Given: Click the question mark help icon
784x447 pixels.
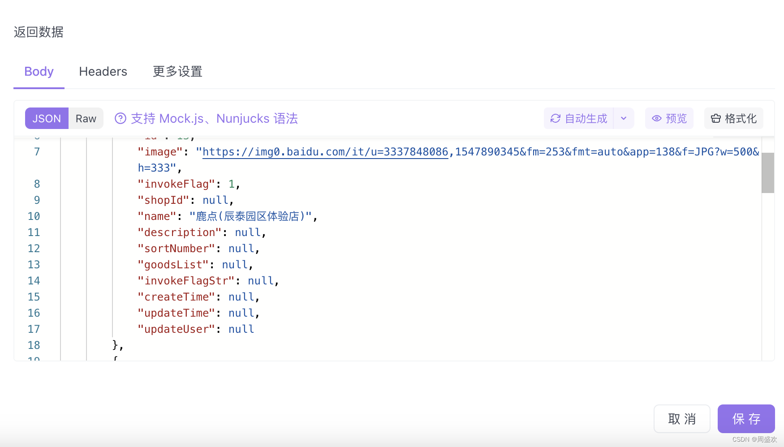Looking at the screenshot, I should [121, 118].
